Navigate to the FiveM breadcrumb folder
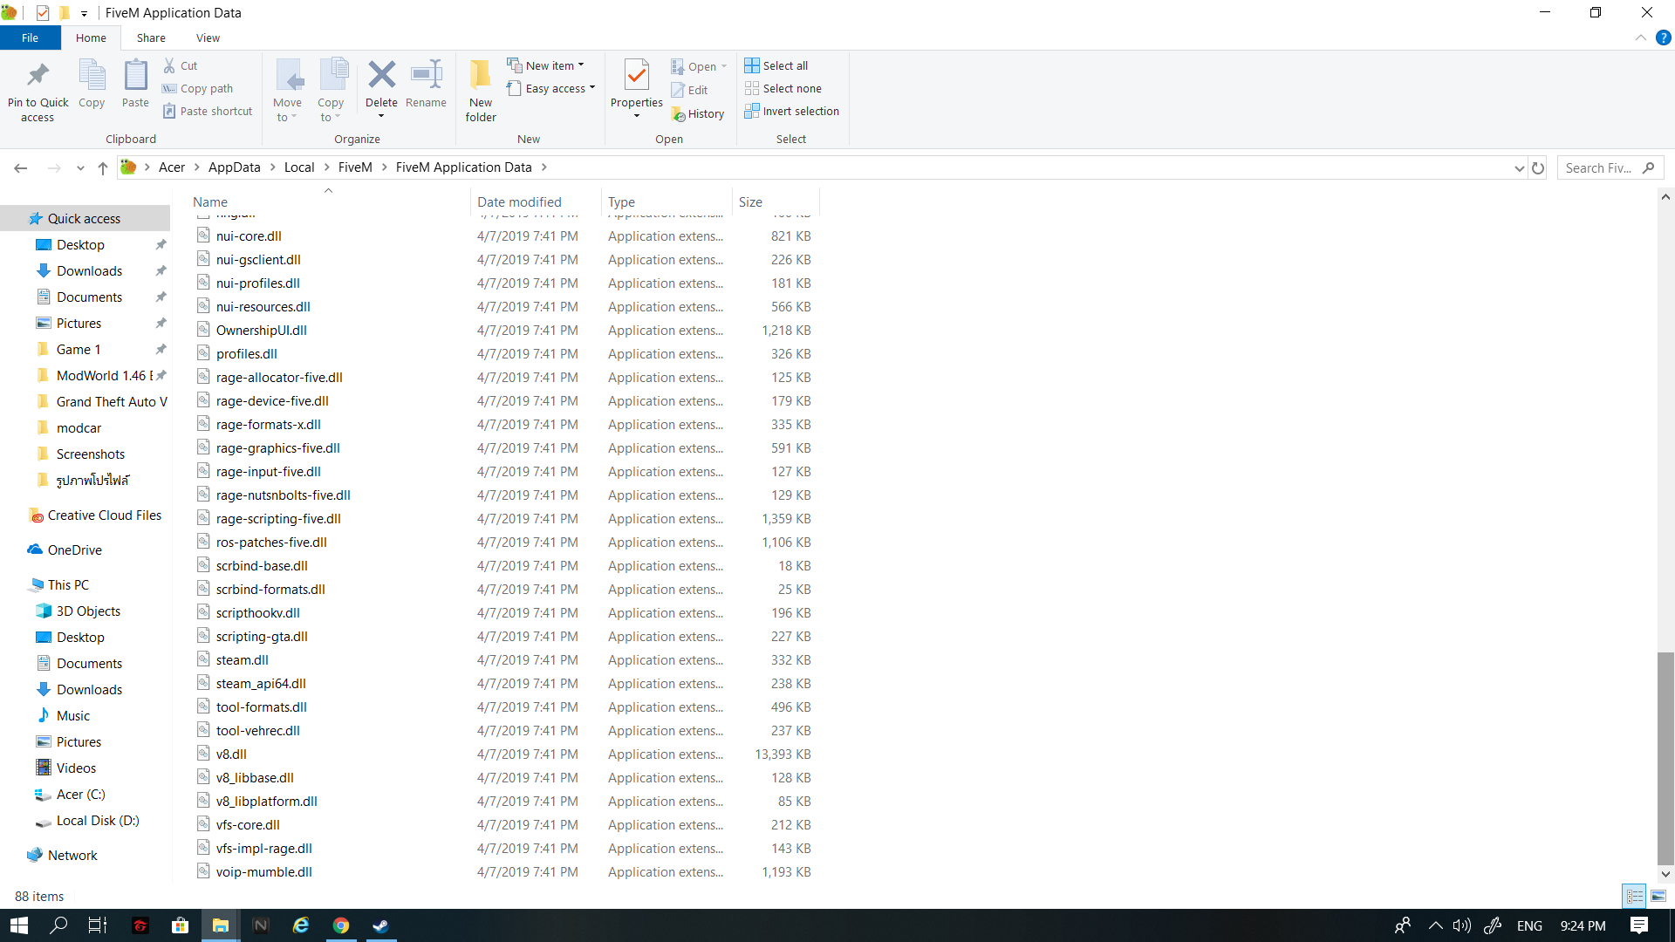 [x=355, y=167]
